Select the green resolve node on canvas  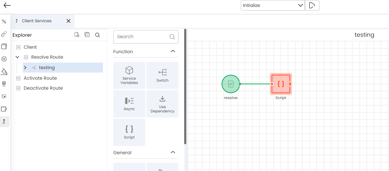(x=231, y=84)
